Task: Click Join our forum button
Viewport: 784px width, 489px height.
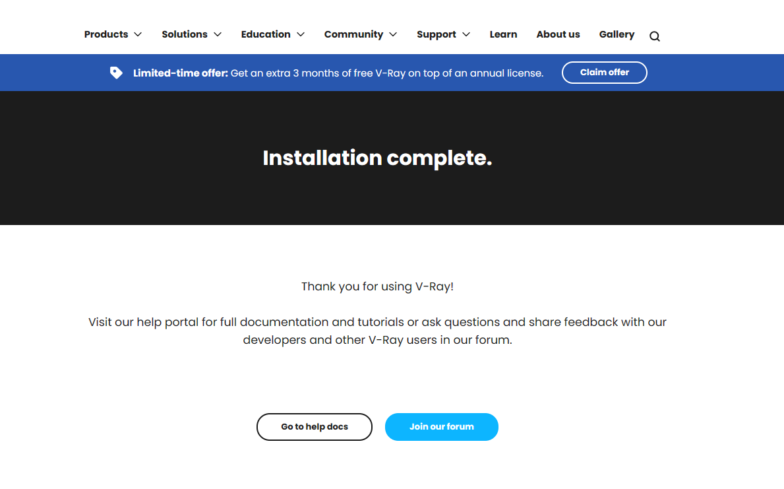Action: 442,427
